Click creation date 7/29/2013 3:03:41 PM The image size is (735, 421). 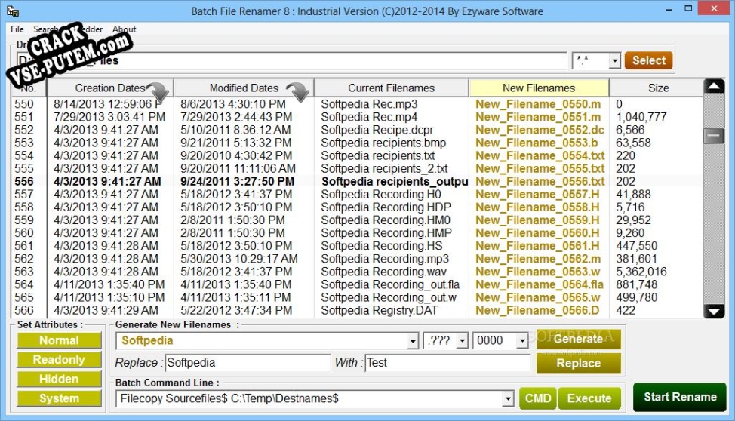point(109,117)
